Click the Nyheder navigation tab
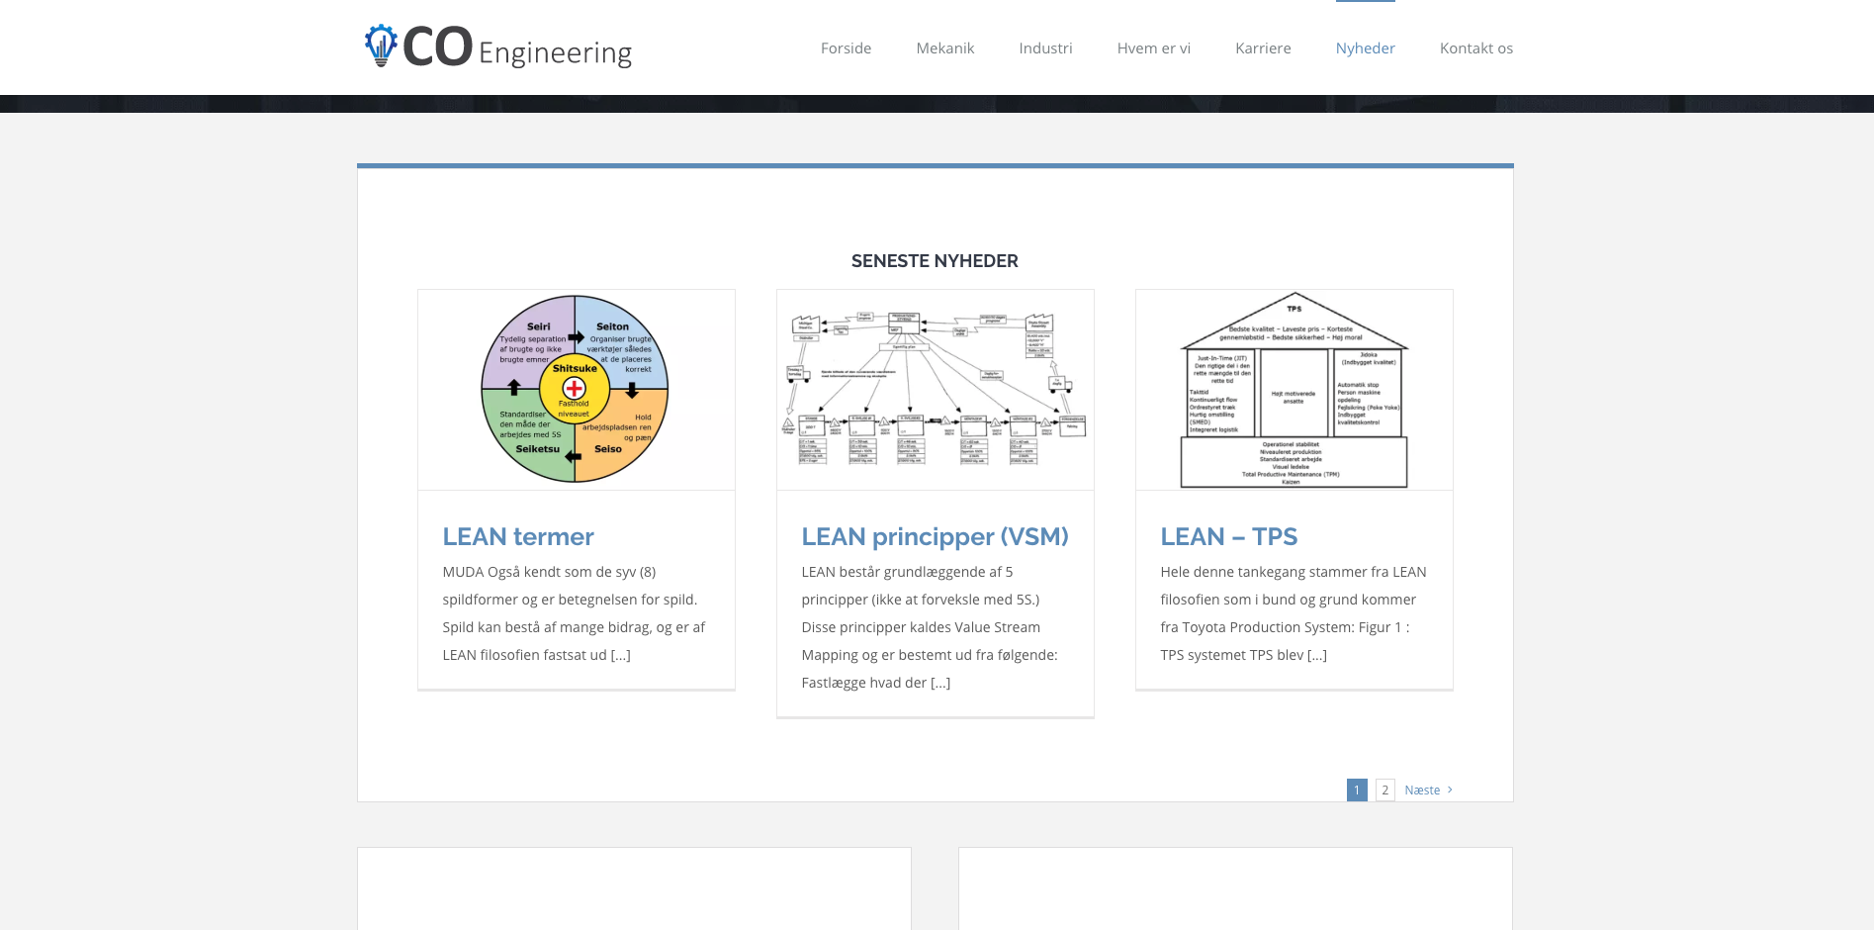Image resolution: width=1874 pixels, height=930 pixels. [1365, 48]
